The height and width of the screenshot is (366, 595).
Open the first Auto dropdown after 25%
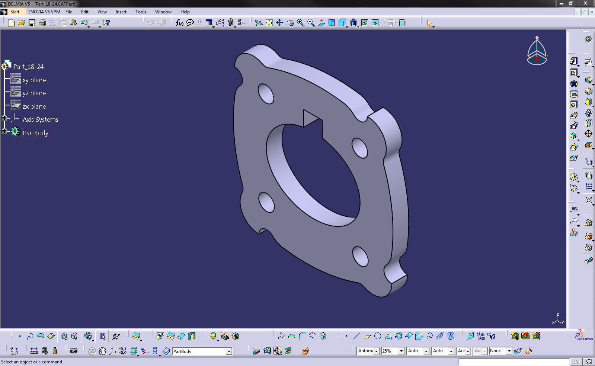(x=426, y=351)
